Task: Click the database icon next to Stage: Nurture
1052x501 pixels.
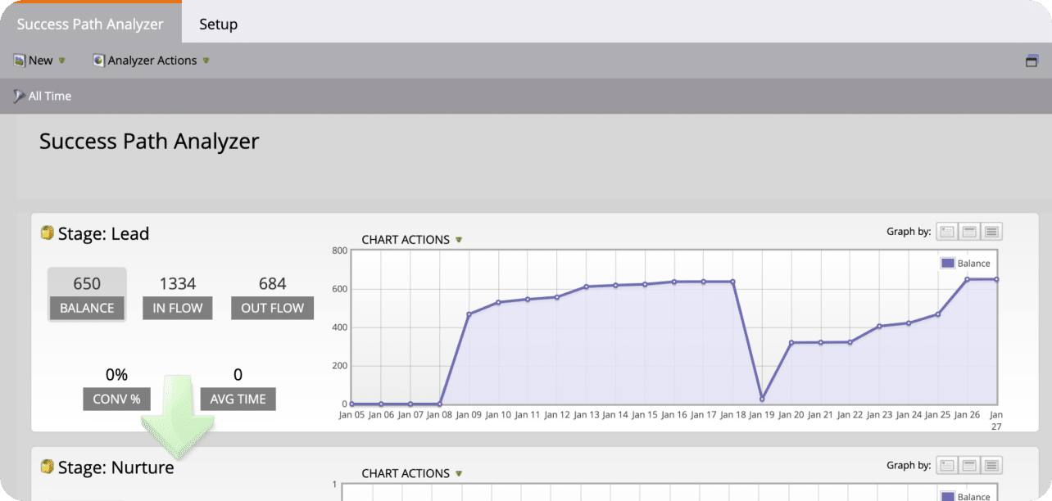Action: pyautogui.click(x=47, y=467)
